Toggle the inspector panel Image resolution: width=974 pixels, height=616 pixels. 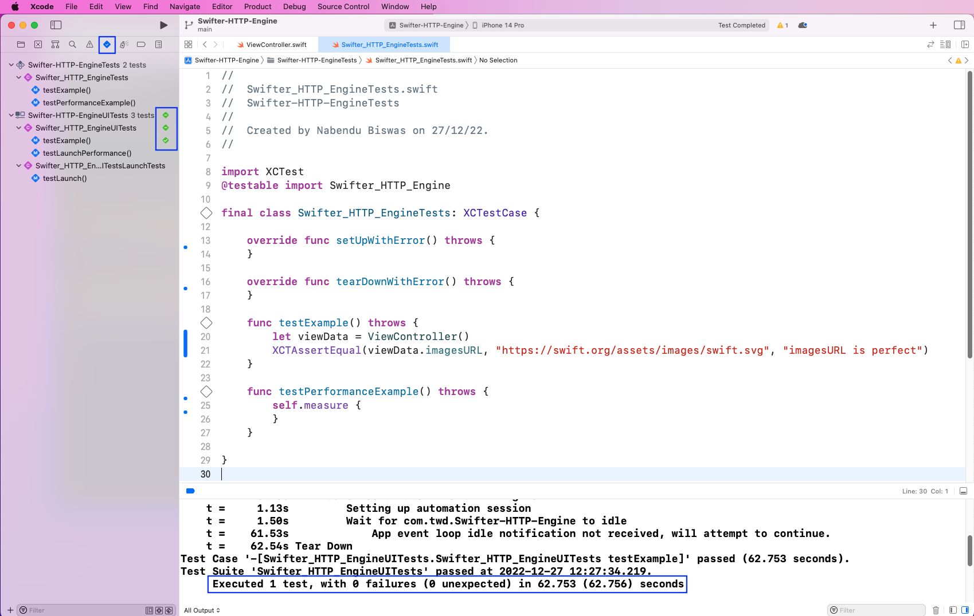(x=959, y=25)
